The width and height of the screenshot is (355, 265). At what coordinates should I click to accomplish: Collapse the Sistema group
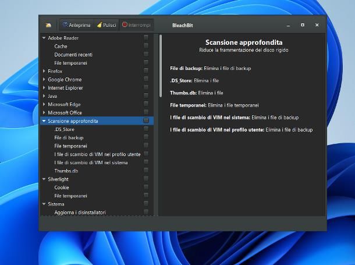(x=44, y=204)
